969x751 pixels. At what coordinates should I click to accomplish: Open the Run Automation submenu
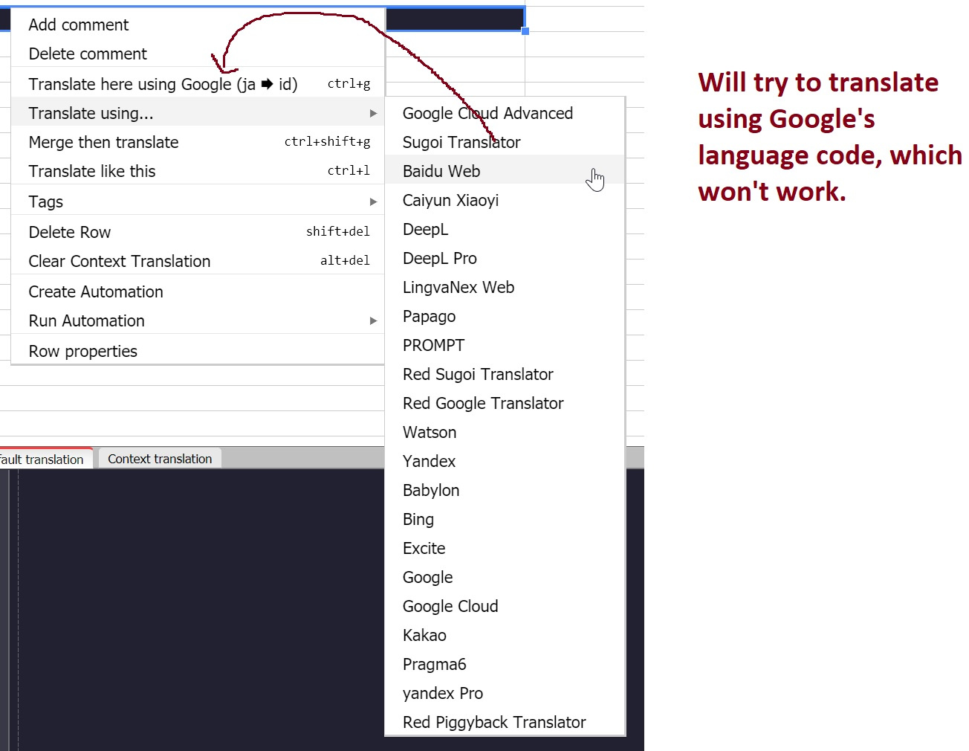(198, 320)
